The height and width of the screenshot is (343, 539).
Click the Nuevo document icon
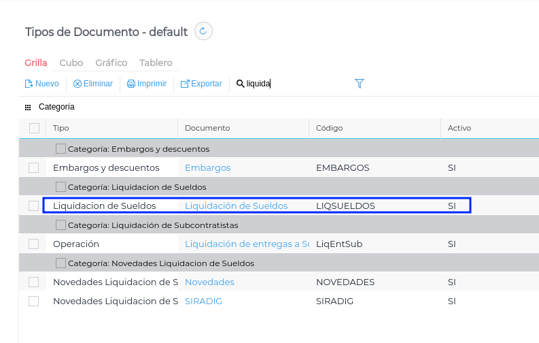coord(29,84)
